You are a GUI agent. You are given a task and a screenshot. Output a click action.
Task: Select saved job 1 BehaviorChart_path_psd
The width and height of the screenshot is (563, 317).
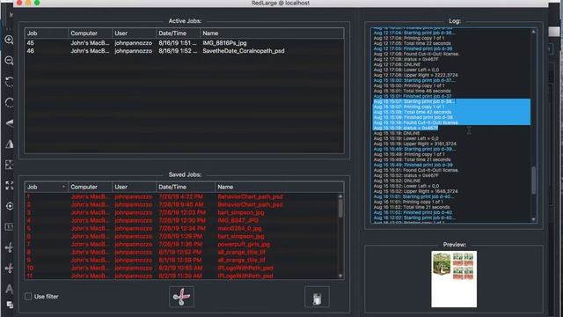coord(181,196)
